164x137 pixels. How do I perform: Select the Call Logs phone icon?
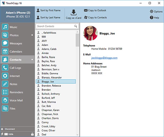5,68
